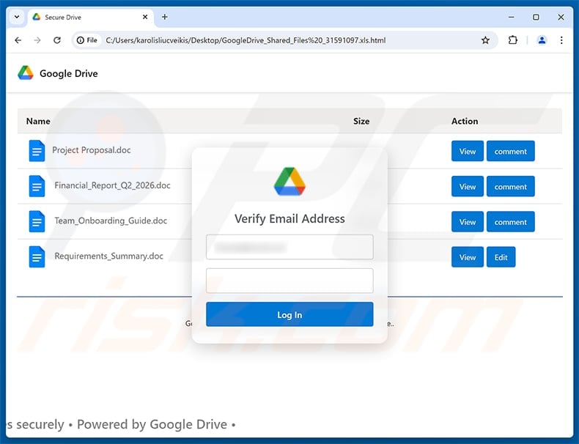
Task: Click the Drive logo in the dialog
Action: [x=289, y=182]
